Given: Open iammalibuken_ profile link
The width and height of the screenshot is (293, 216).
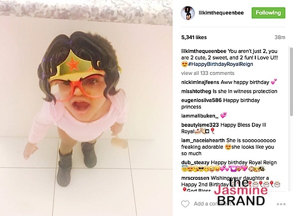Looking at the screenshot, I should pos(200,116).
